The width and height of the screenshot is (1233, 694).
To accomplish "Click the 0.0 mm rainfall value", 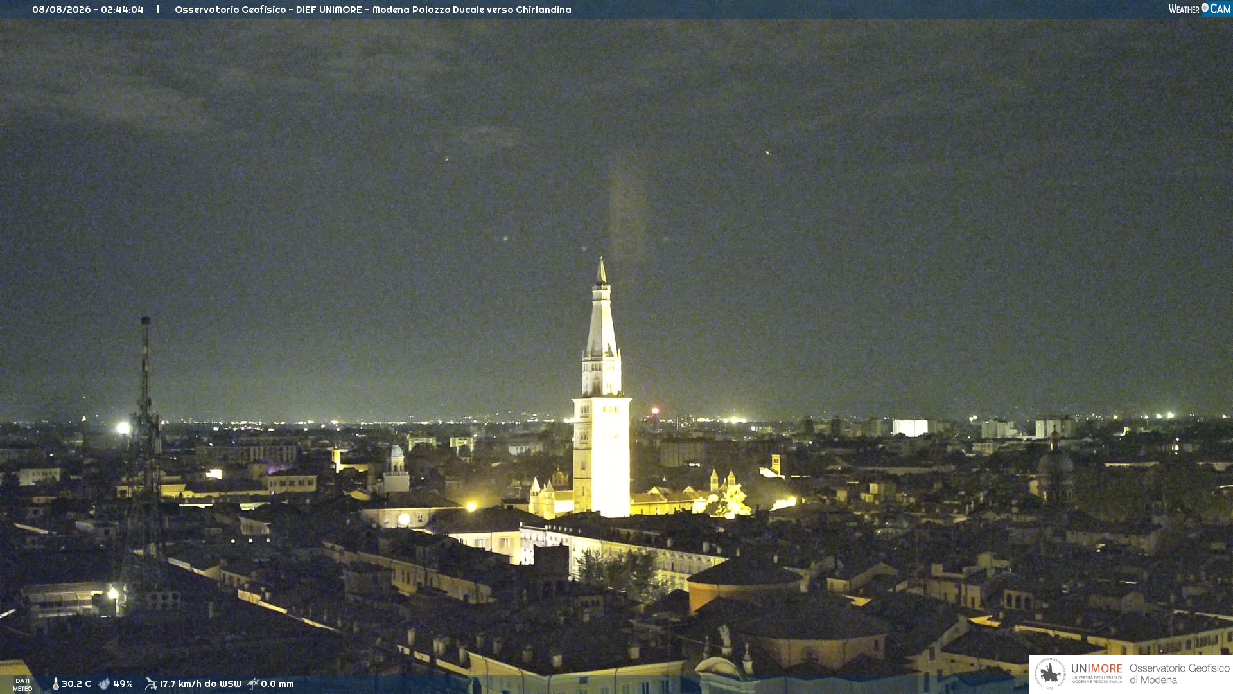I will click(x=277, y=684).
